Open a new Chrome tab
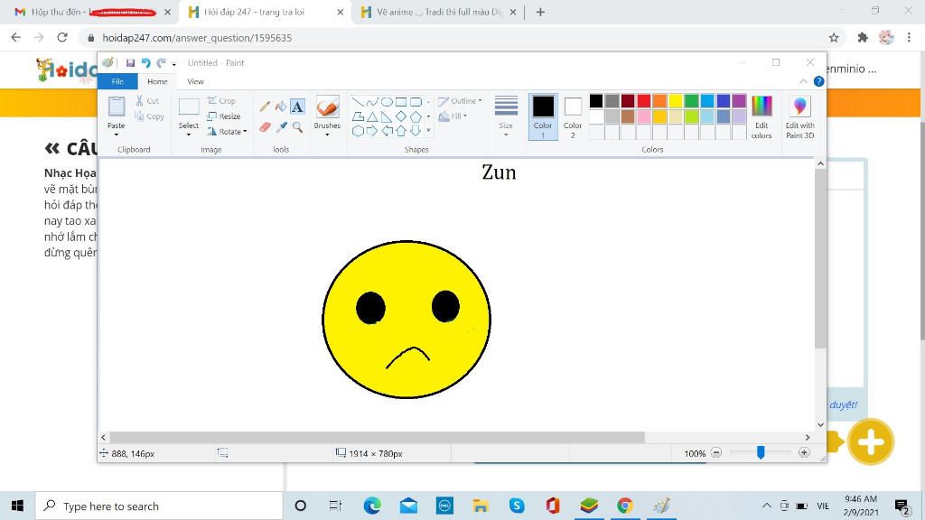Image resolution: width=925 pixels, height=520 pixels. (540, 12)
